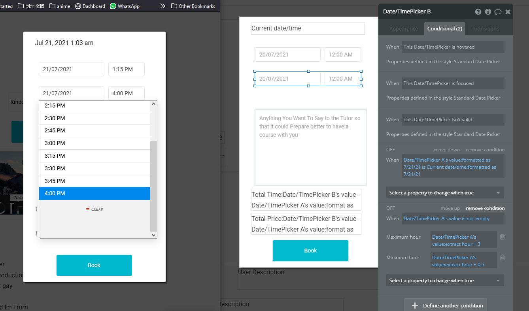
Task: Open the Dashboard bookmark
Action: point(90,6)
